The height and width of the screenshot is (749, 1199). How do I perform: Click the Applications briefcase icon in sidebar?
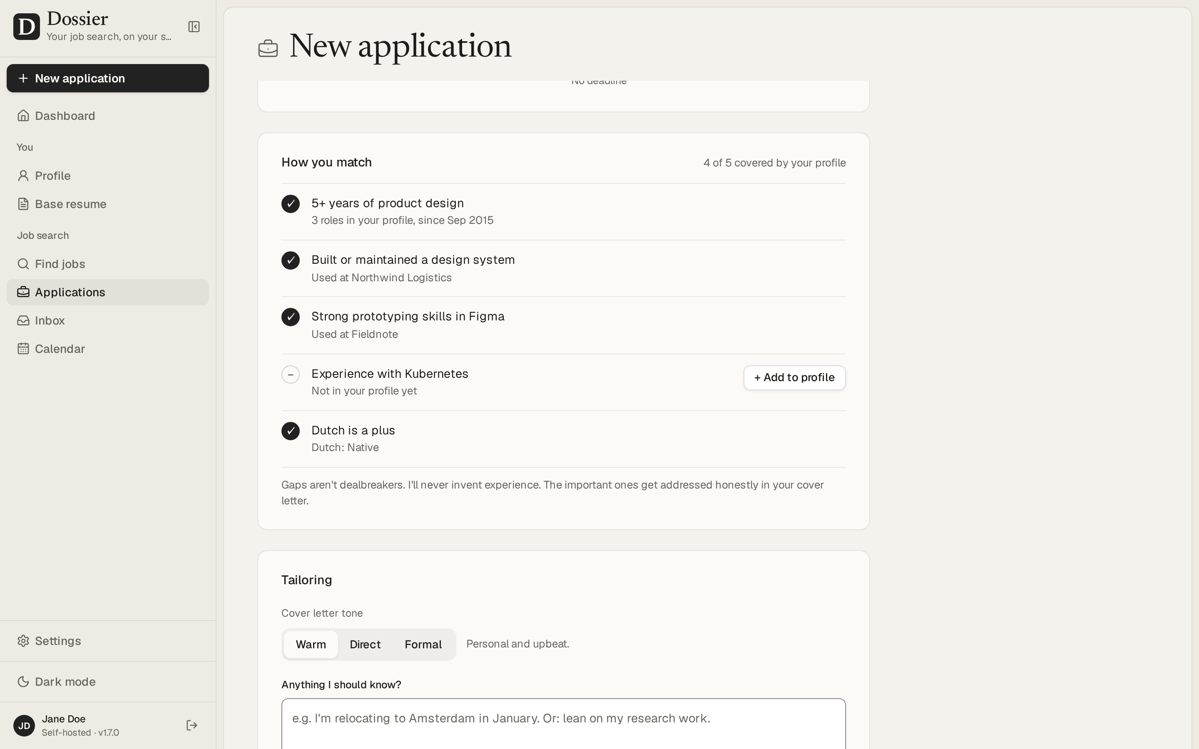click(x=23, y=292)
